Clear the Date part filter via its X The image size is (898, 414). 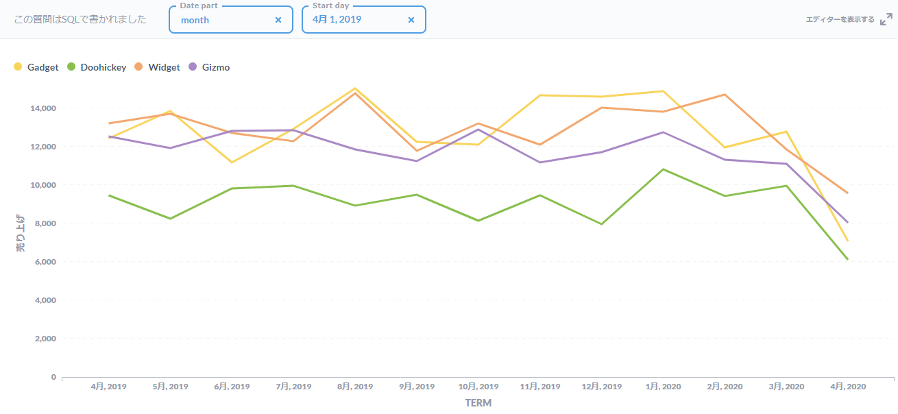click(x=278, y=20)
